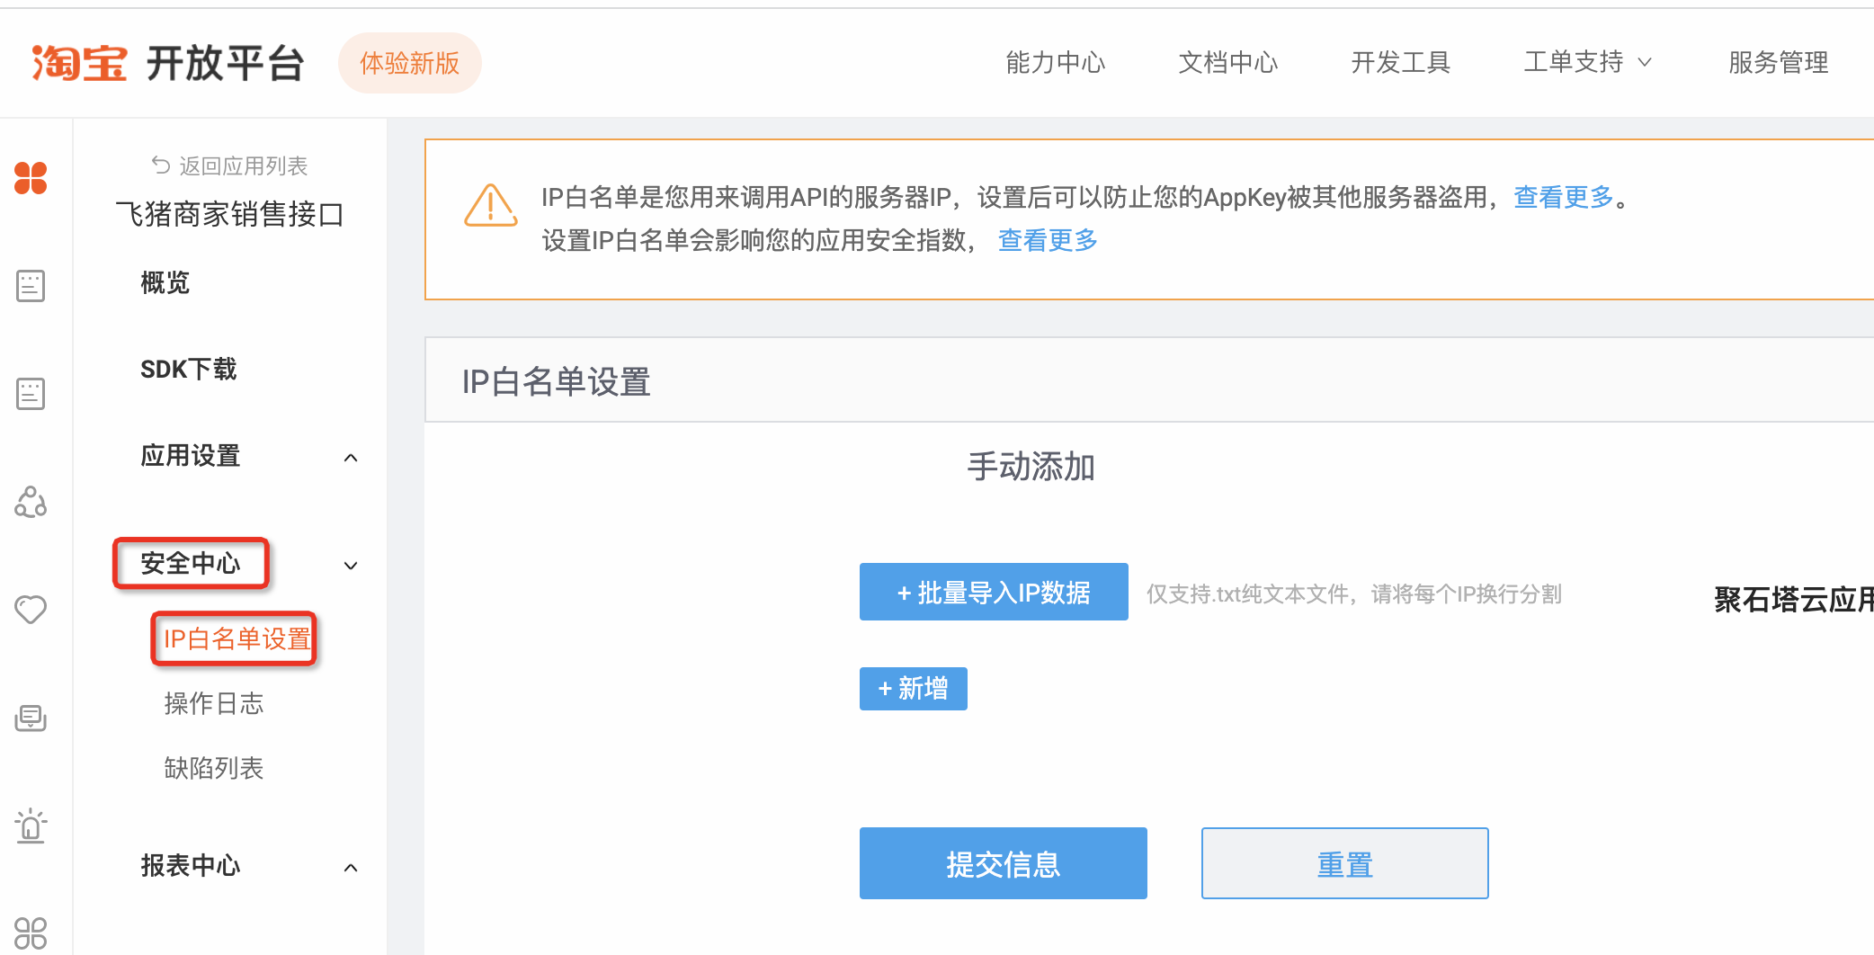Click the heart icon in sidebar
The height and width of the screenshot is (955, 1874).
click(x=31, y=610)
